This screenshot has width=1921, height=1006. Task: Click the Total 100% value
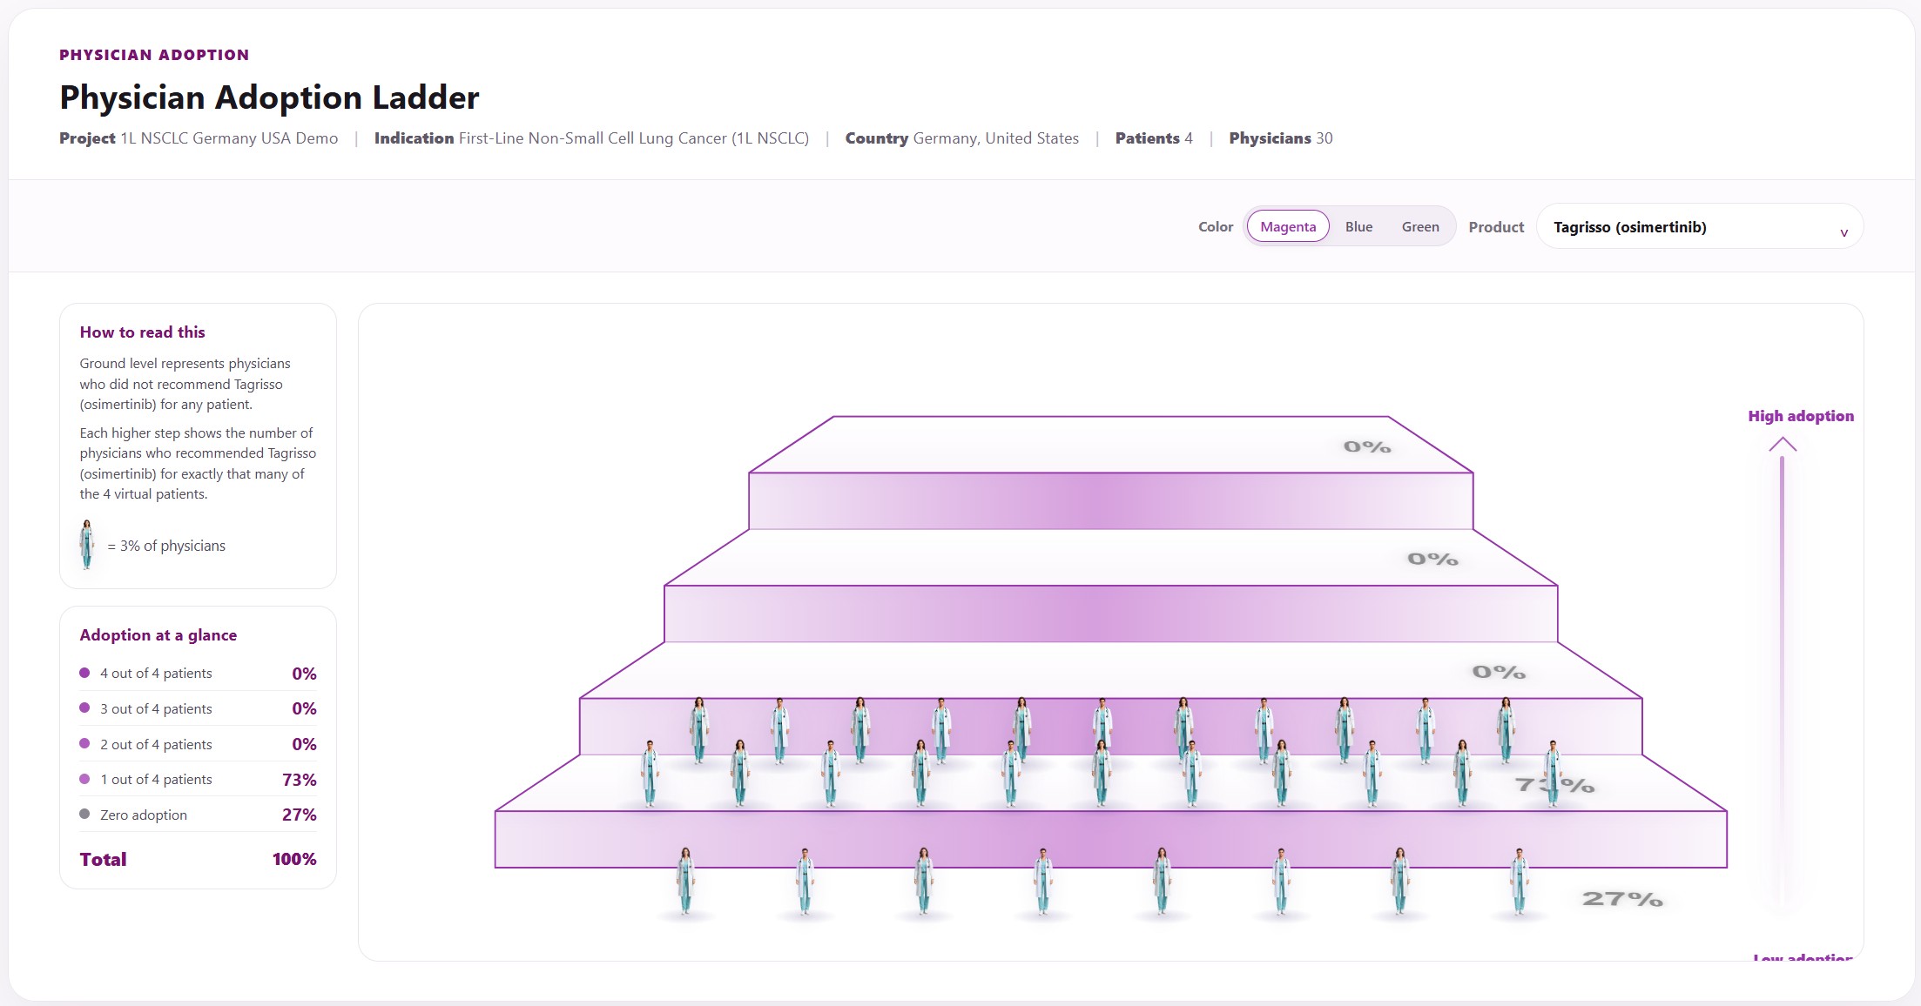click(x=294, y=859)
